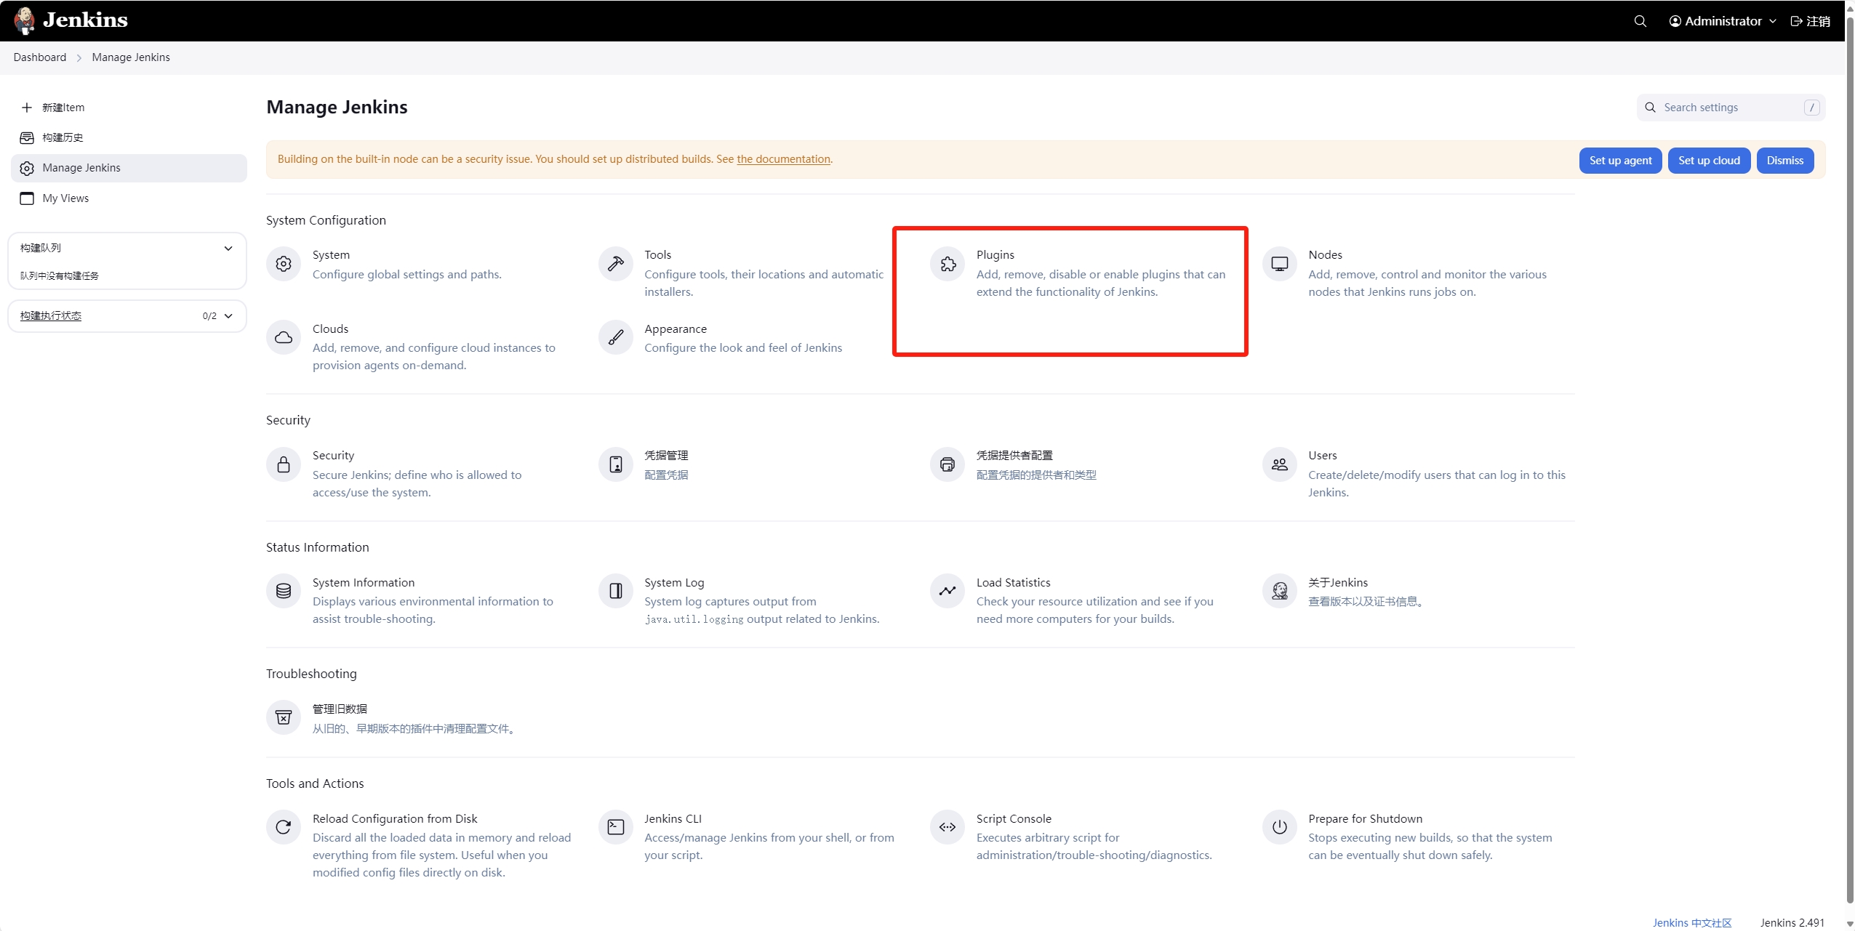The image size is (1855, 931).
Task: Click the Plugins puzzle-piece icon
Action: tap(947, 264)
